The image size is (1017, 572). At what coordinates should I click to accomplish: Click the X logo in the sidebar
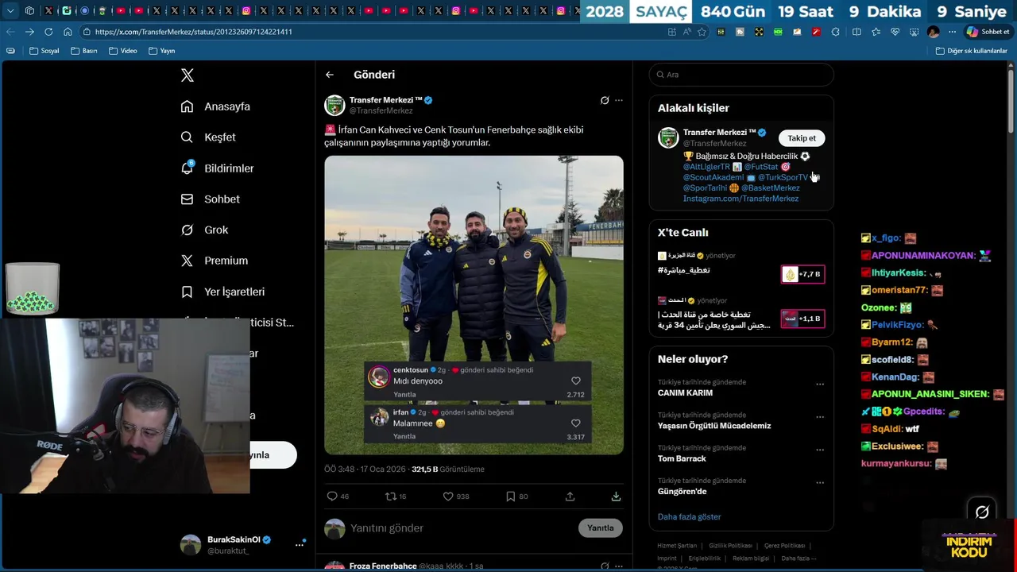(x=188, y=75)
